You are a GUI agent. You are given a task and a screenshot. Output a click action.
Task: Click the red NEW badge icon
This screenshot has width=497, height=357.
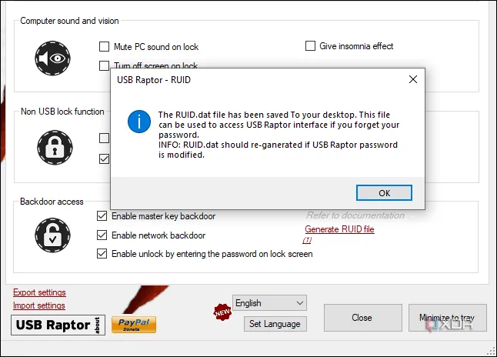coord(222,312)
